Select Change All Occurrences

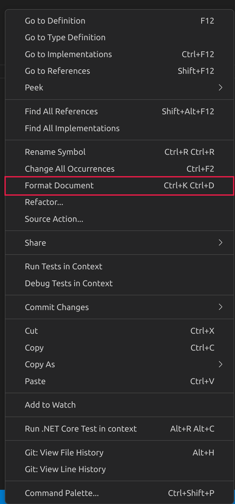click(x=119, y=169)
